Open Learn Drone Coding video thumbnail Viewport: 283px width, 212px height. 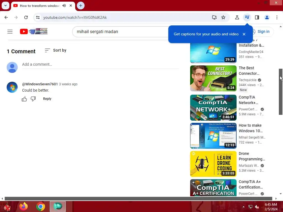213,164
